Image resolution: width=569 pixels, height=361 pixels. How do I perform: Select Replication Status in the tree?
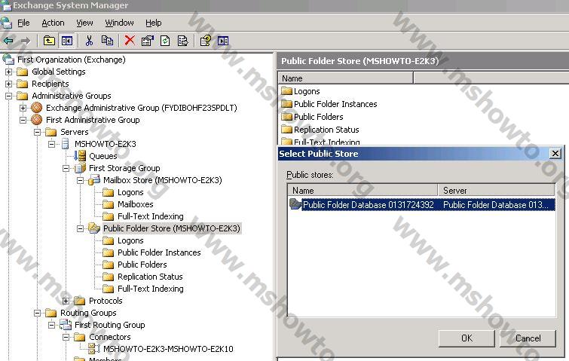(150, 277)
